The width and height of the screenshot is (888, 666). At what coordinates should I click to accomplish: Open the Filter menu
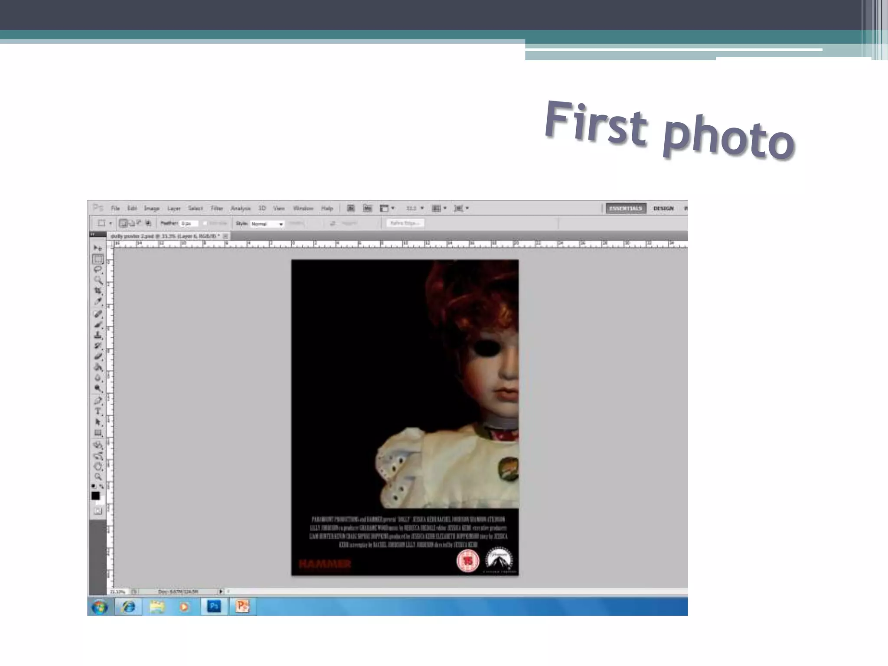pyautogui.click(x=217, y=209)
